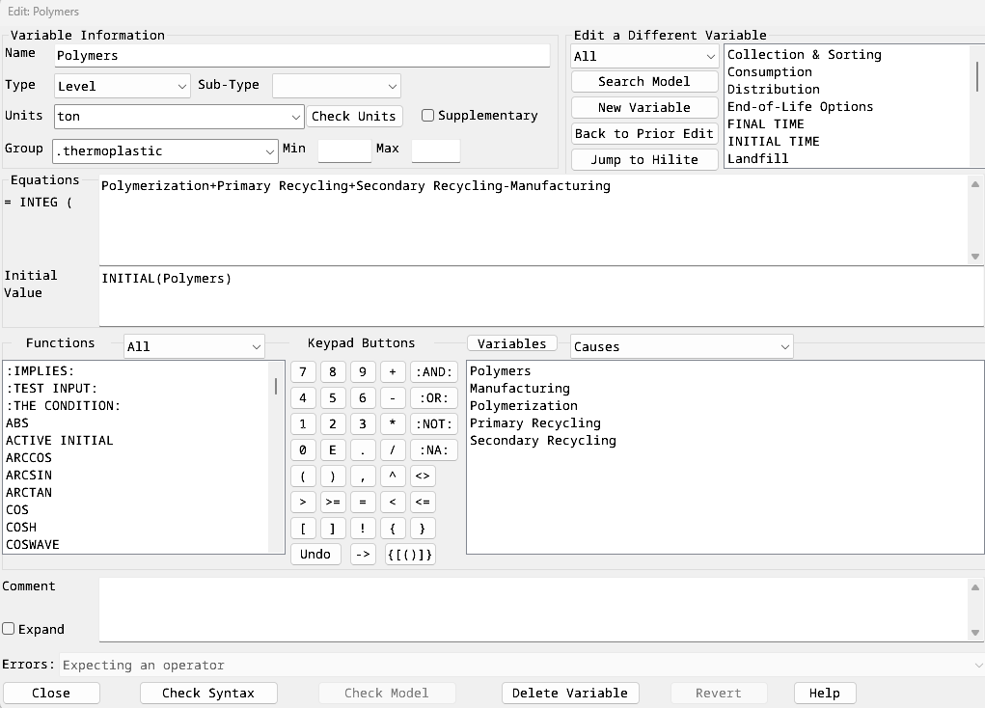
Task: Select Secondary Recycling in the Causes list
Action: (x=543, y=441)
